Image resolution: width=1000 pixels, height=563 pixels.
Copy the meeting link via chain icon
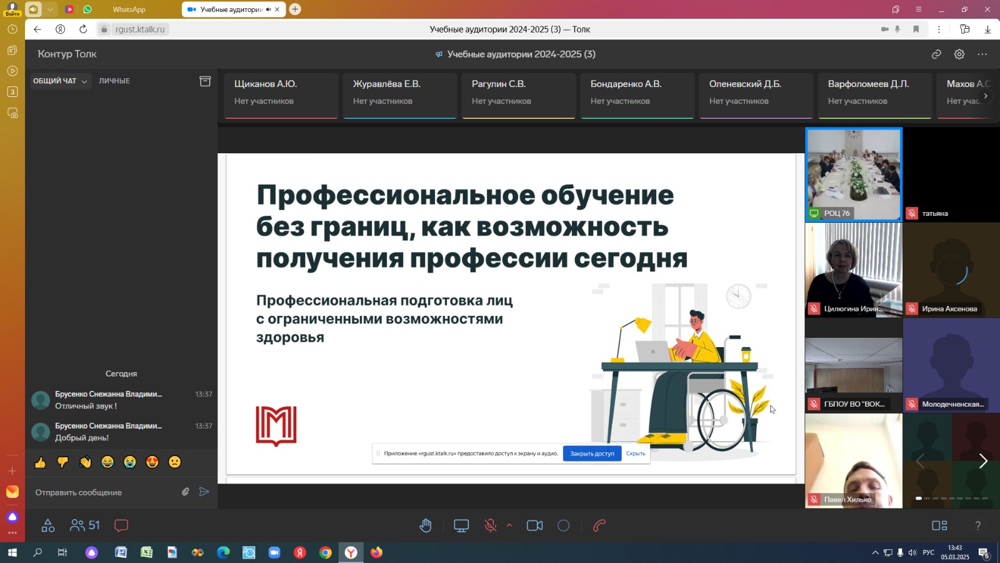pyautogui.click(x=936, y=54)
